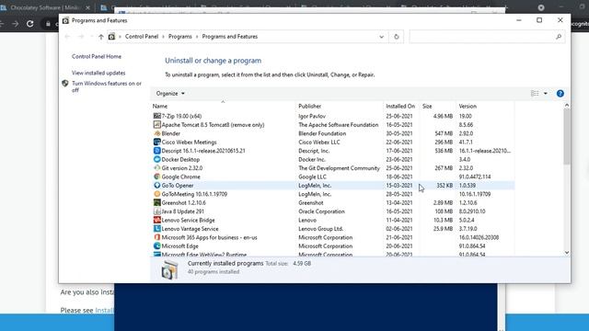Sort the list by Publisher column
The width and height of the screenshot is (589, 331).
(x=340, y=107)
